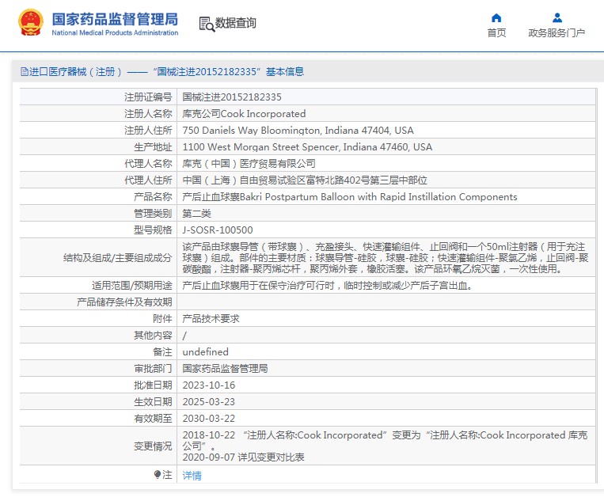
Task: Click the home house icon
Action: tap(496, 17)
